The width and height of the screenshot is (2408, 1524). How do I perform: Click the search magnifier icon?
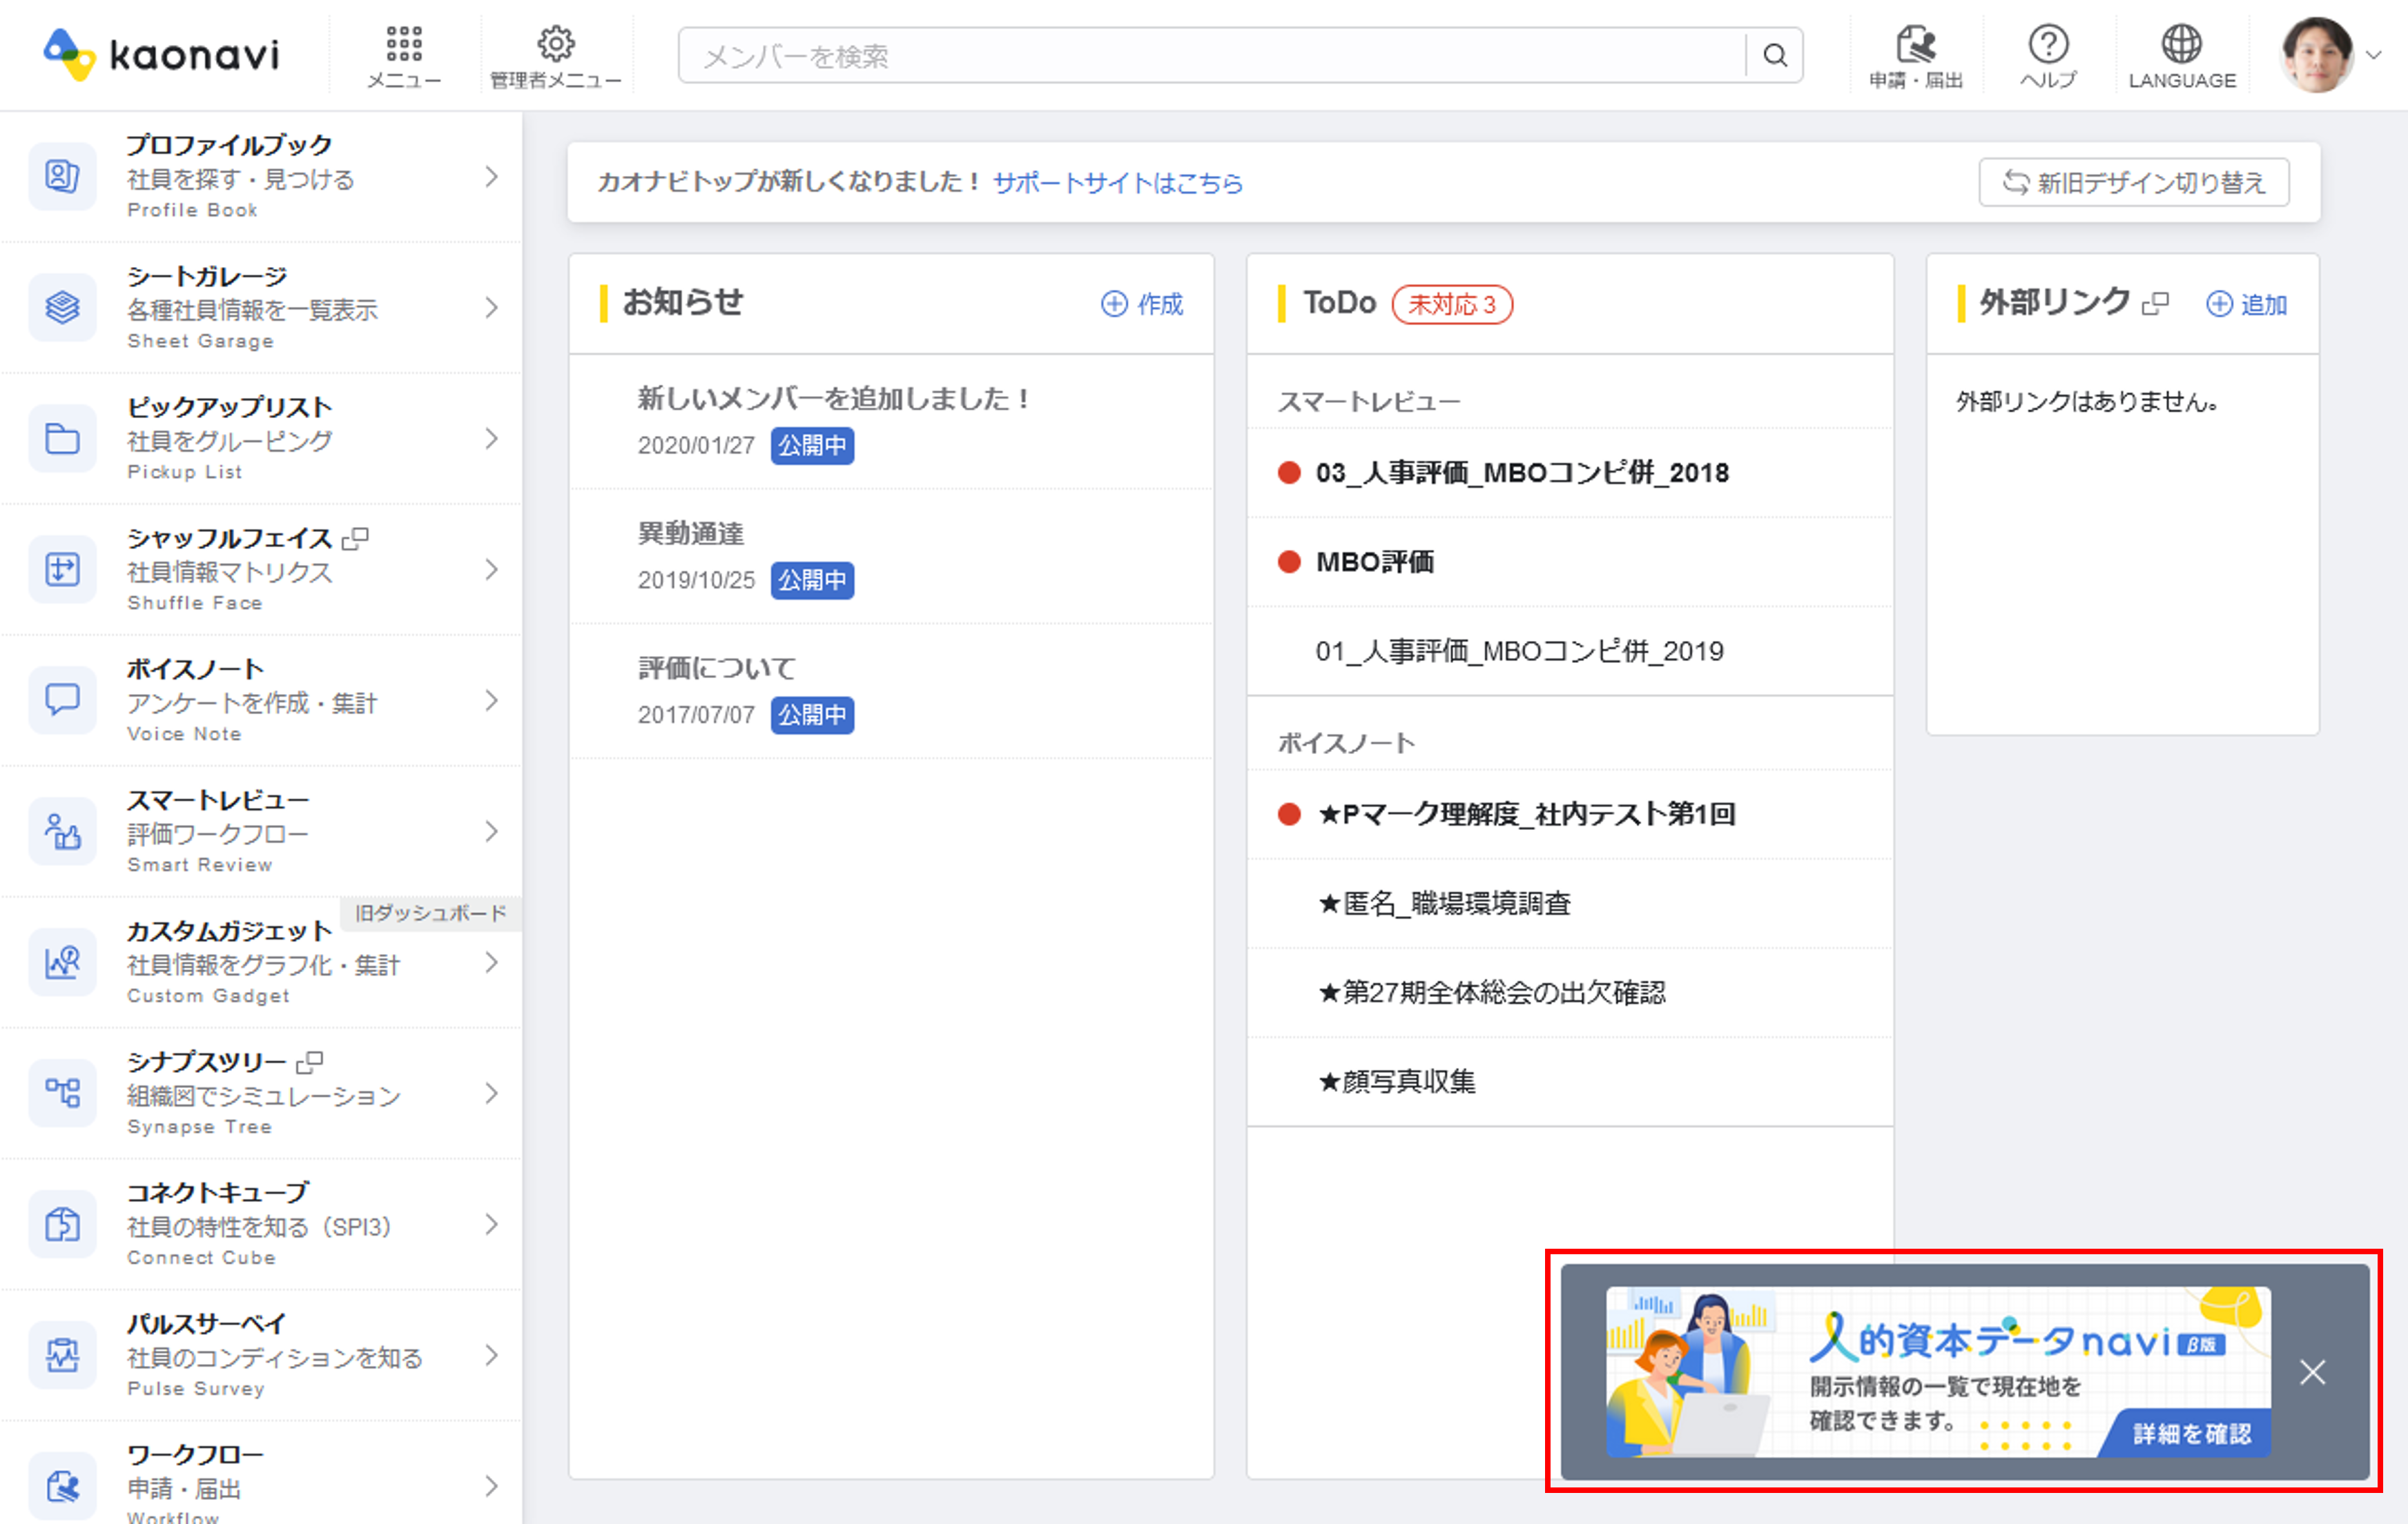coord(1775,56)
